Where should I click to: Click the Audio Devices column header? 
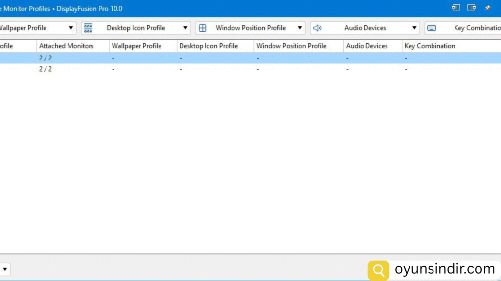point(367,46)
